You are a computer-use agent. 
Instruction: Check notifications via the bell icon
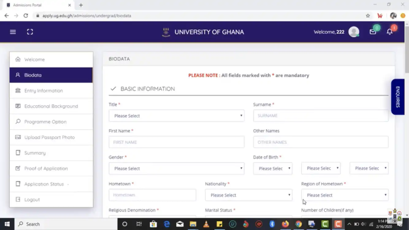point(389,32)
